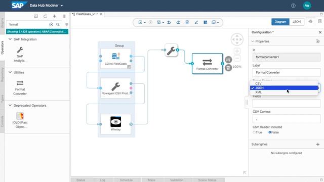
Task: Select the [OLD] Post Object operator
Action: 20,120
